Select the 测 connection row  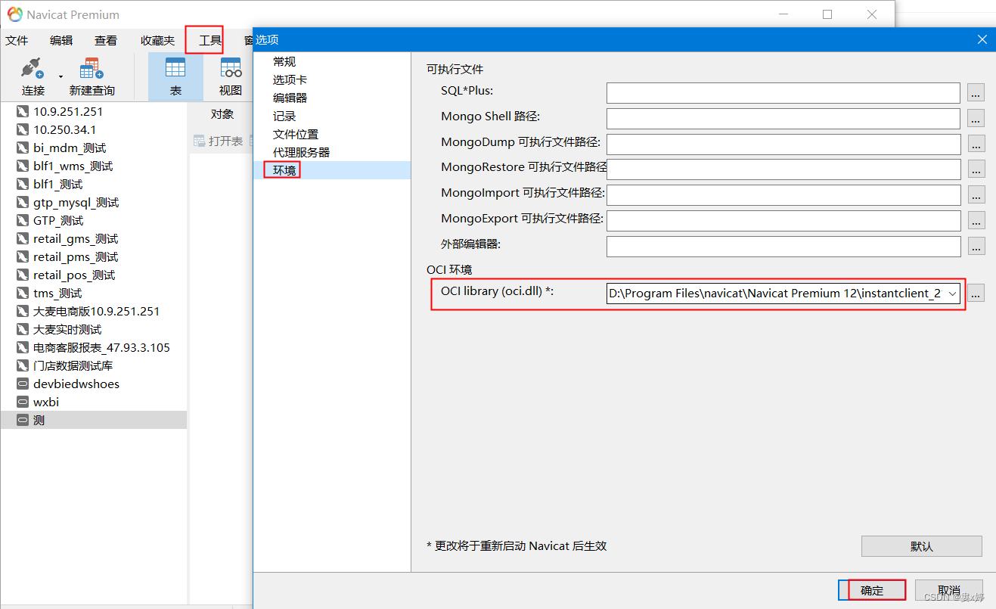click(x=94, y=420)
